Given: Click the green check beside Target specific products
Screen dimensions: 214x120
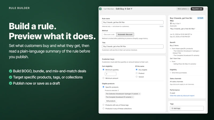Looking at the screenshot, I should pos(10,77).
